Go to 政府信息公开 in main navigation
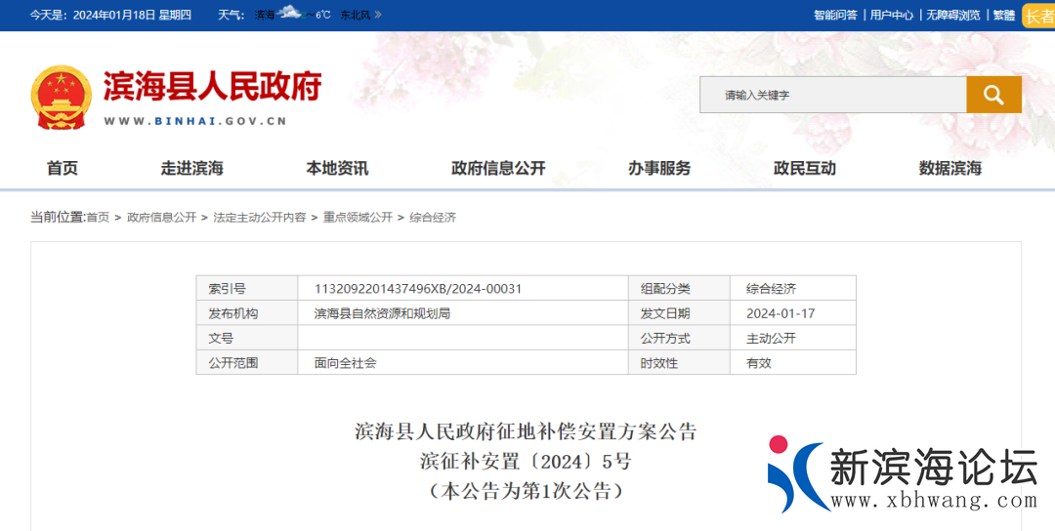The height and width of the screenshot is (531, 1055). pyautogui.click(x=498, y=168)
